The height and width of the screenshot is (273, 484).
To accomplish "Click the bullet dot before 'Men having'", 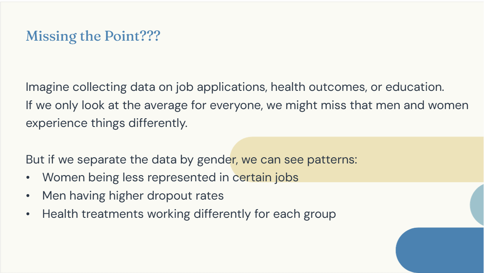I will (x=28, y=196).
